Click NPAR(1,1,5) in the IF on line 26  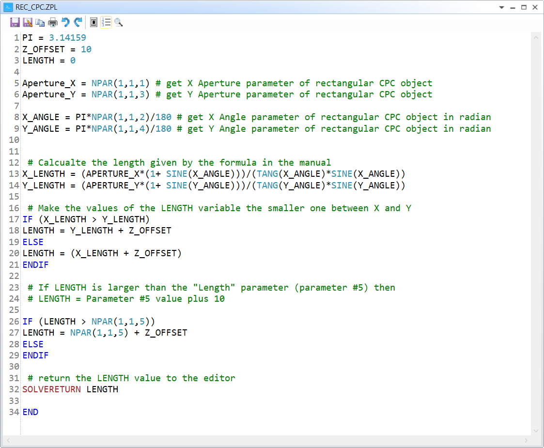click(121, 322)
